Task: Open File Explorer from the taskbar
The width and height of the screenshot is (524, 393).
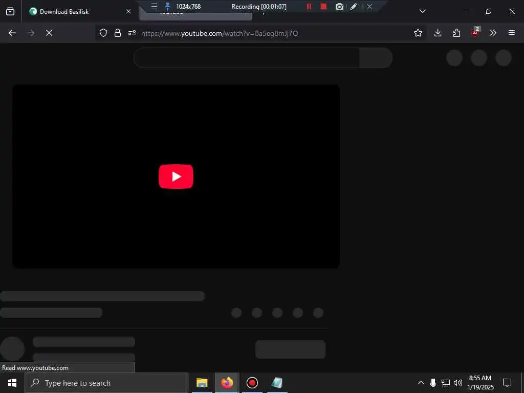Action: point(202,383)
